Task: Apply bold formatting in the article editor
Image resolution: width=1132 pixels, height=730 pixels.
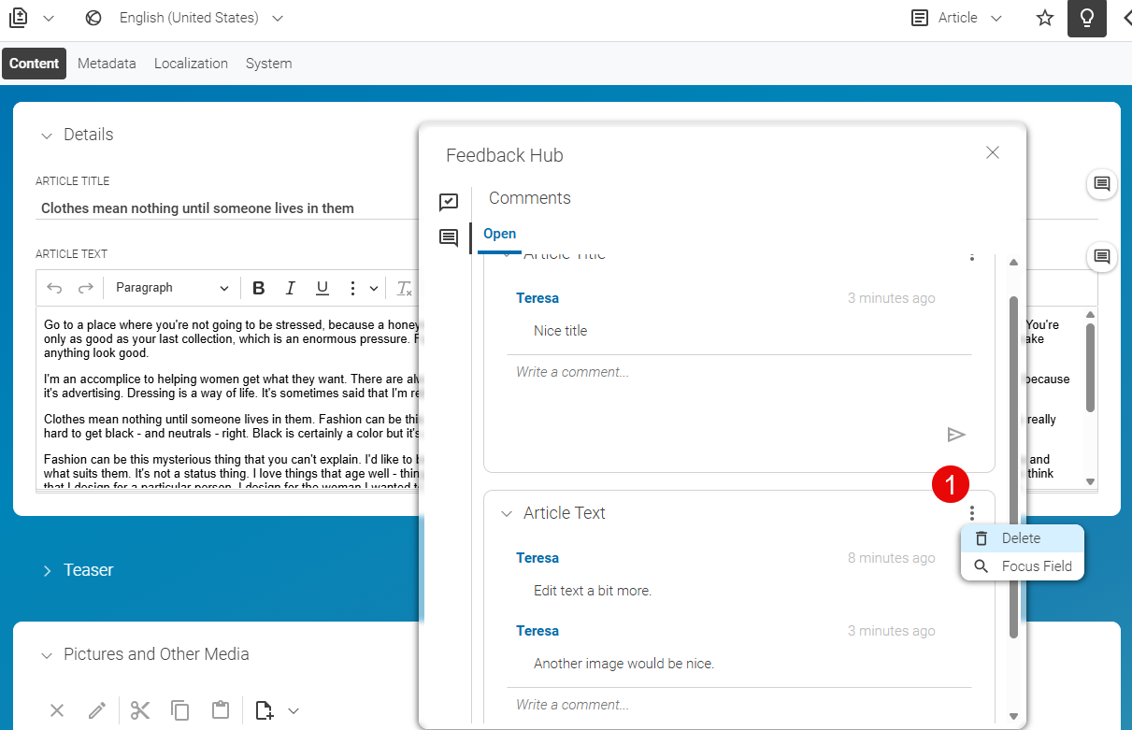Action: (259, 288)
